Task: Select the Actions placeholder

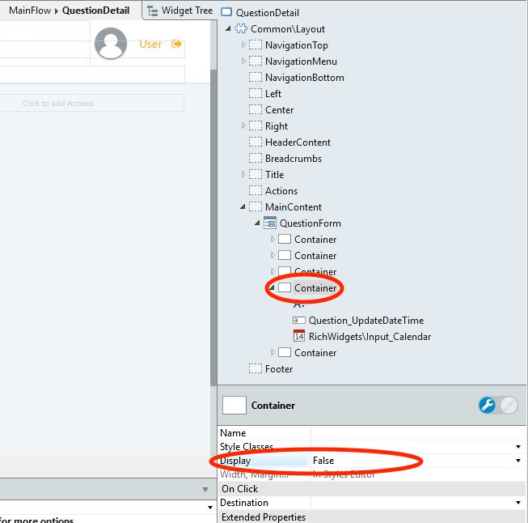Action: pos(281,191)
